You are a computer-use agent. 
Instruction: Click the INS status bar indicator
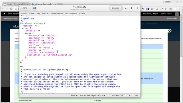pos(136,95)
